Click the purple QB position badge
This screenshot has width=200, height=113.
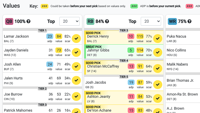click(x=9, y=21)
